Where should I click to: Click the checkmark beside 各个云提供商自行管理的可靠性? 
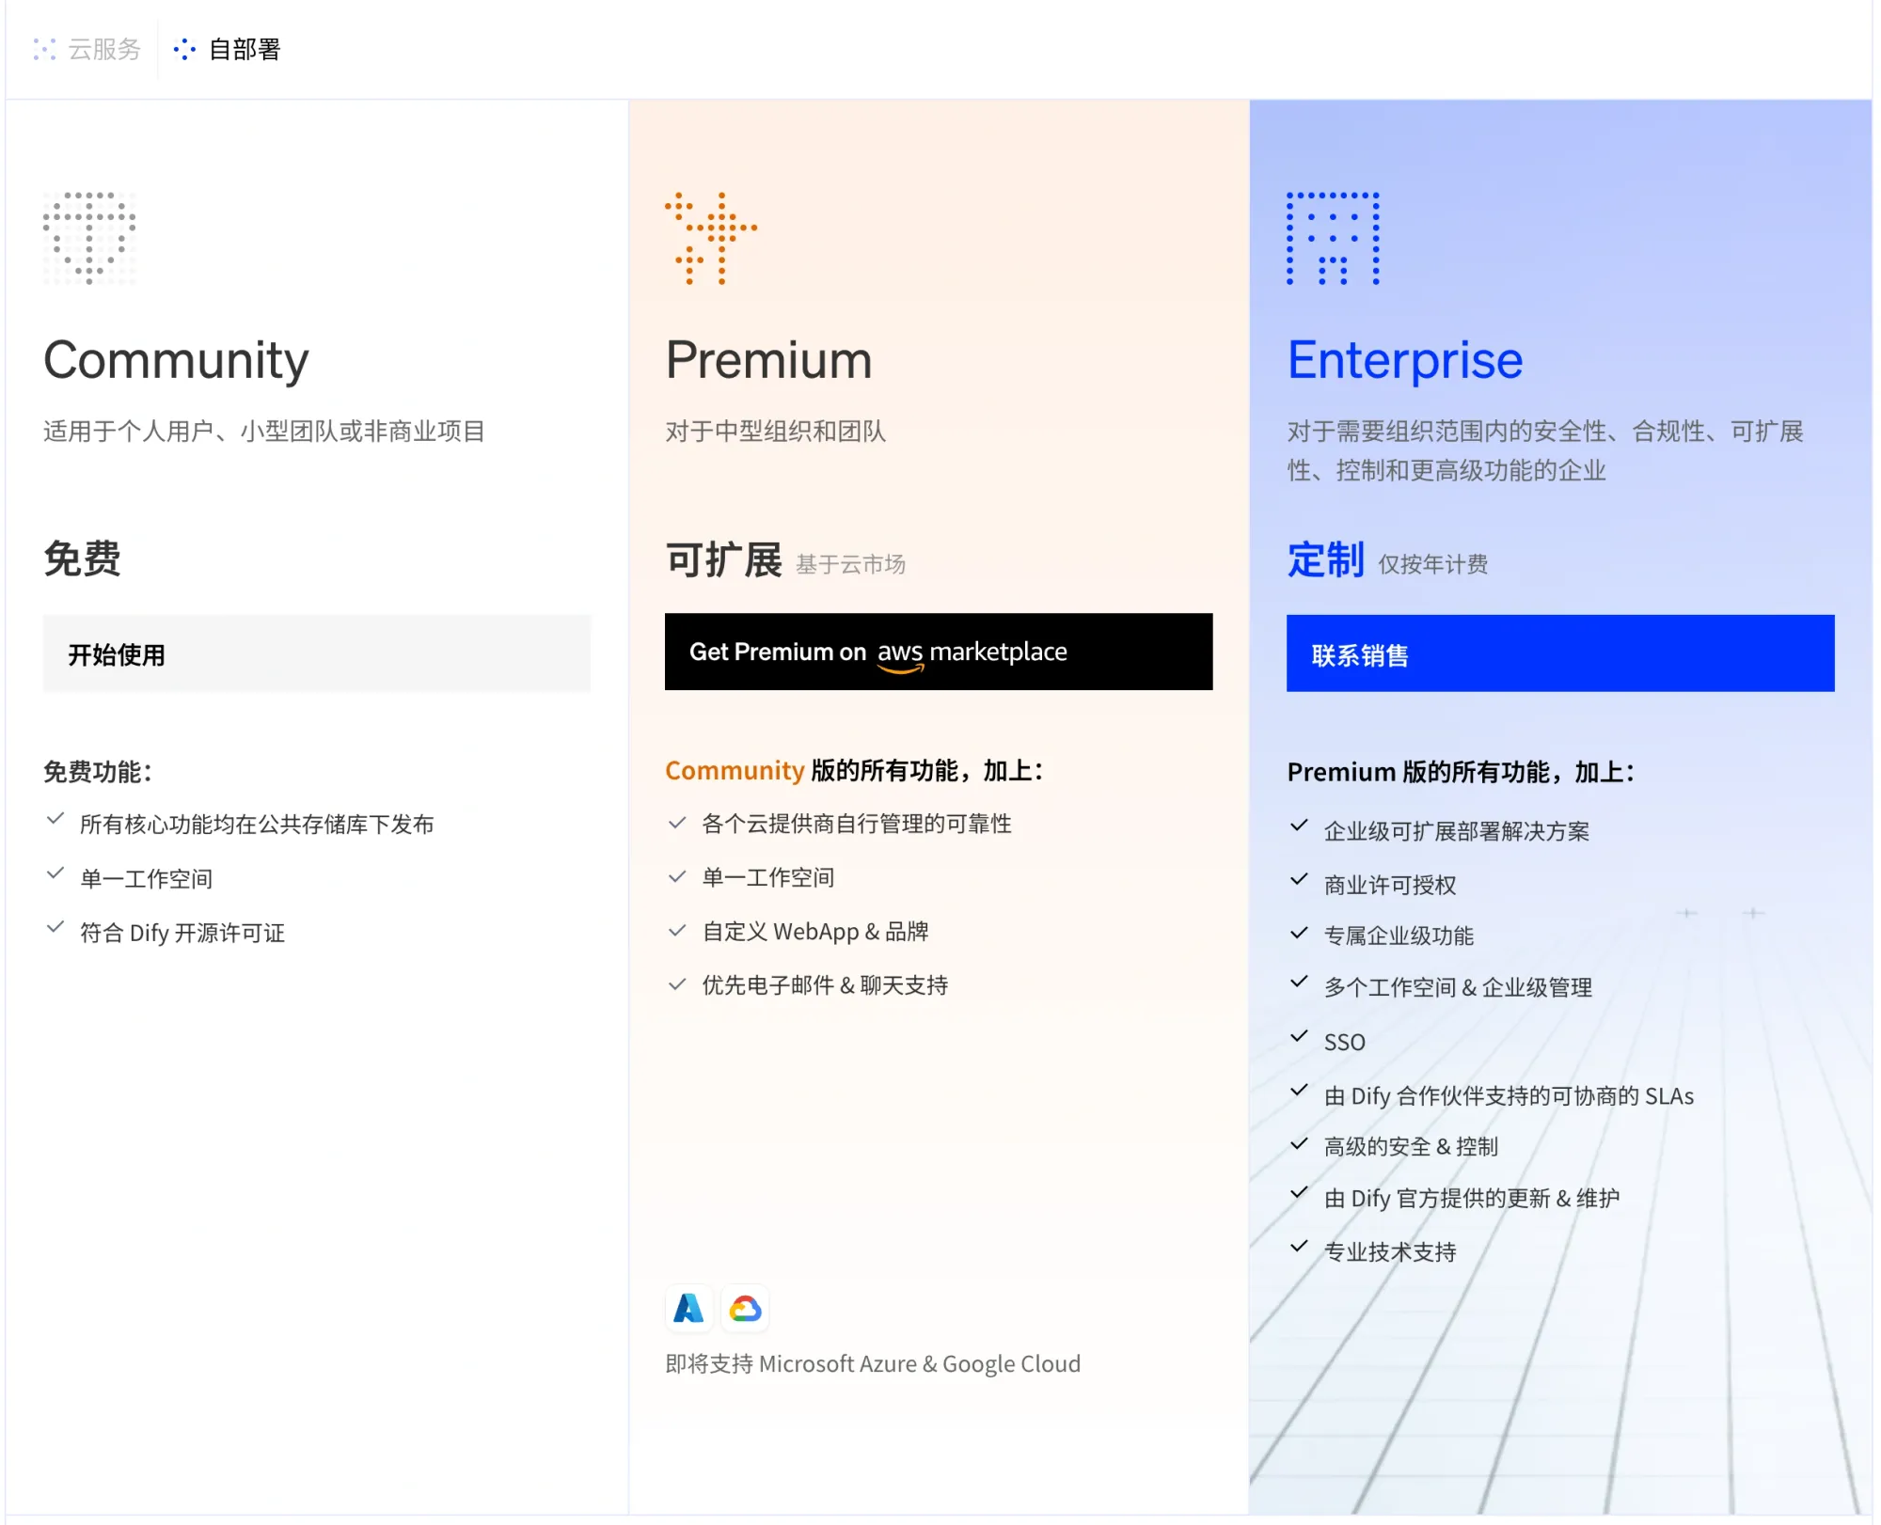pos(677,823)
